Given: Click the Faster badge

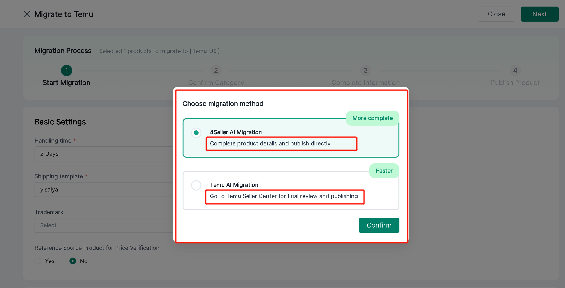Looking at the screenshot, I should 384,171.
